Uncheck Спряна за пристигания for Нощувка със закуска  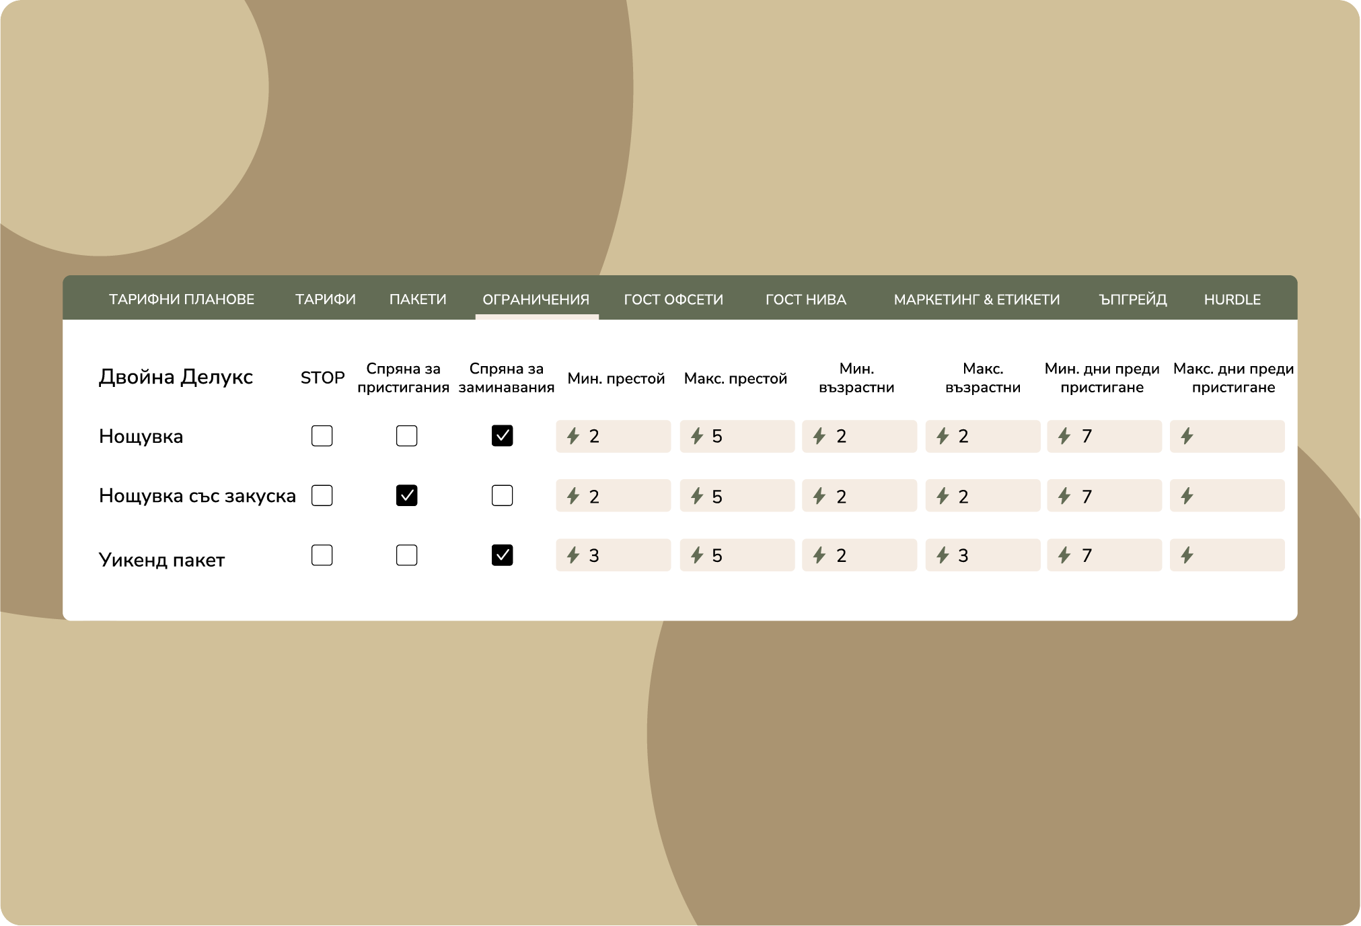[407, 496]
